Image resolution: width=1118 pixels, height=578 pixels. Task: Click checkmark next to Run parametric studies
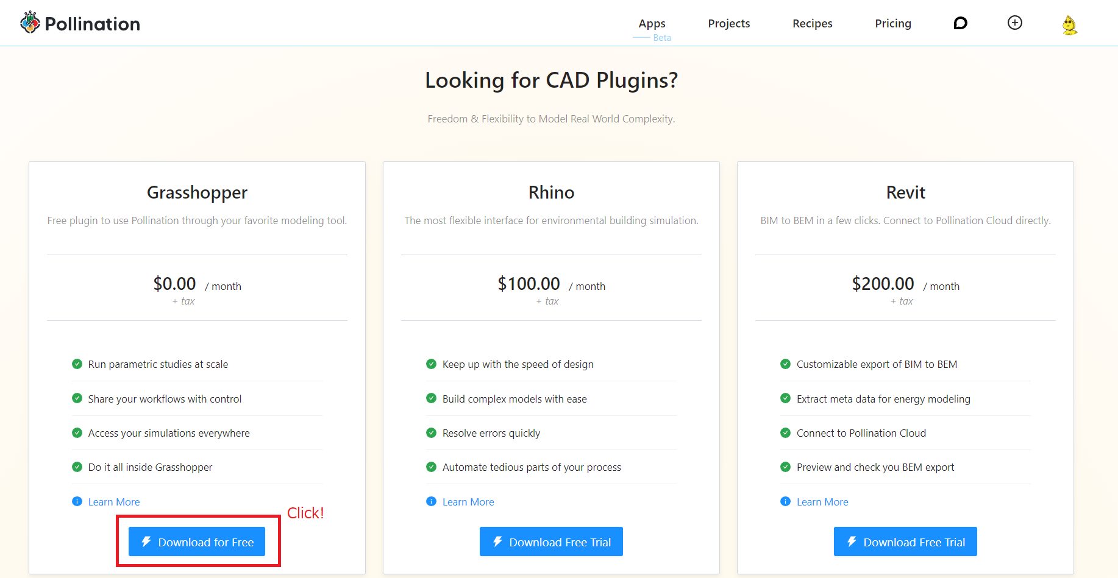[x=77, y=364]
